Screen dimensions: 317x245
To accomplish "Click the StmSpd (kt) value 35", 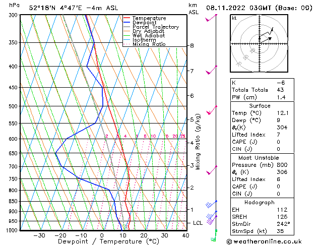I will [280, 231].
